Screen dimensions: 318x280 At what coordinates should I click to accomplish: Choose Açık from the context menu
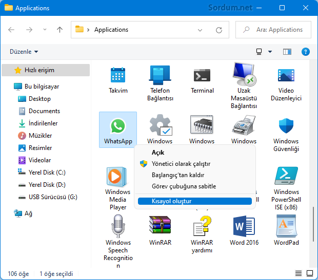(195, 153)
